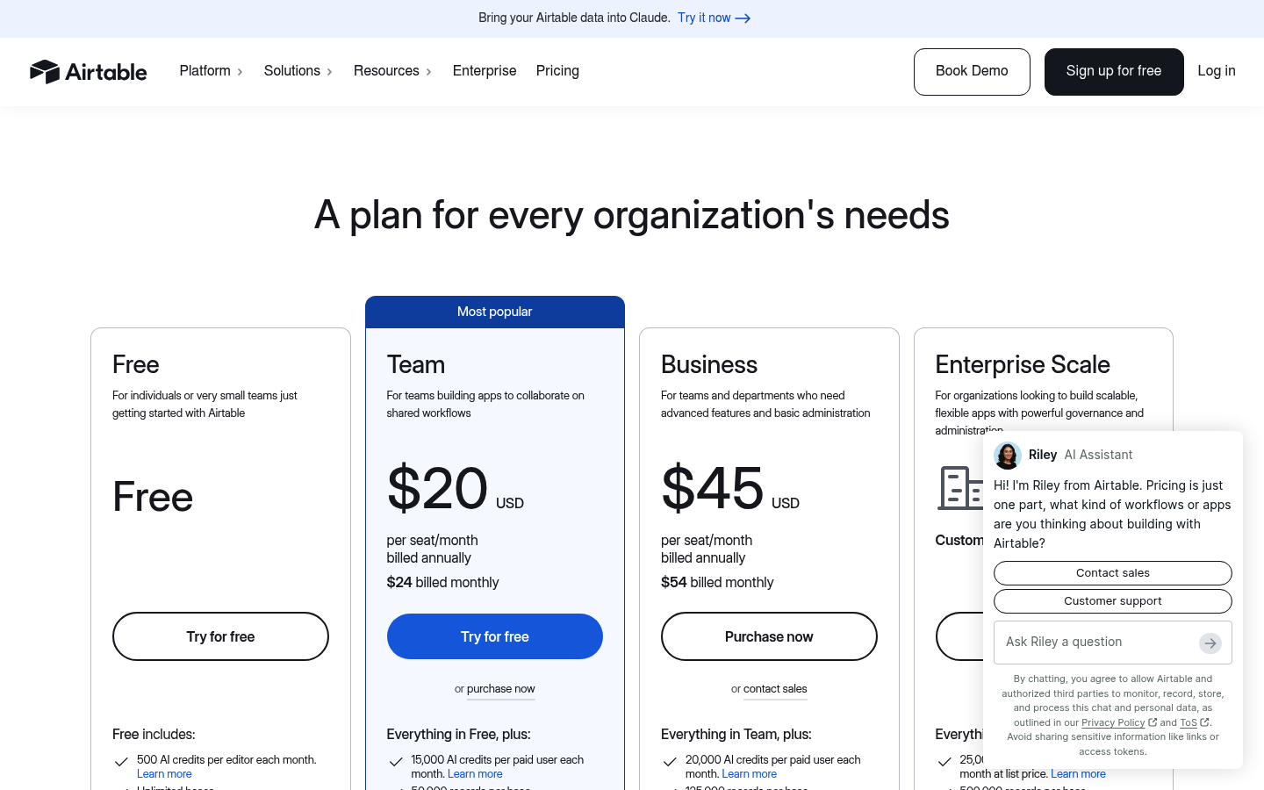
Task: Send the question to Riley with the arrow button
Action: click(x=1210, y=643)
